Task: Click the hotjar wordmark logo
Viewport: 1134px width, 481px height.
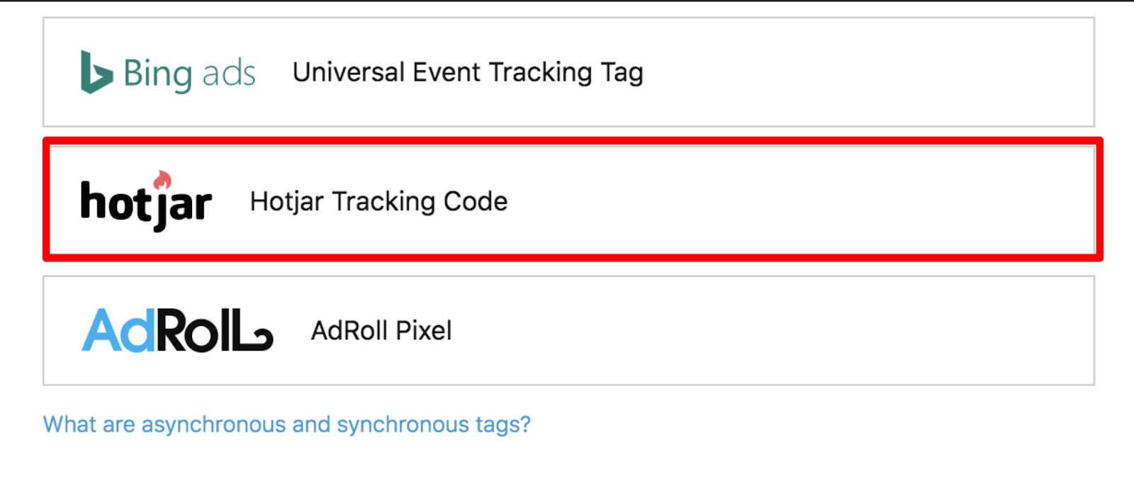Action: [146, 201]
